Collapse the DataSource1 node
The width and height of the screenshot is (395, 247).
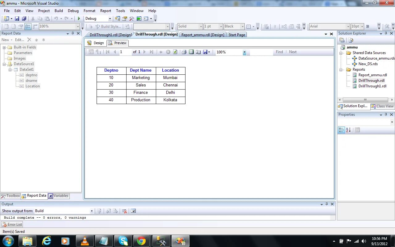pos(4,64)
